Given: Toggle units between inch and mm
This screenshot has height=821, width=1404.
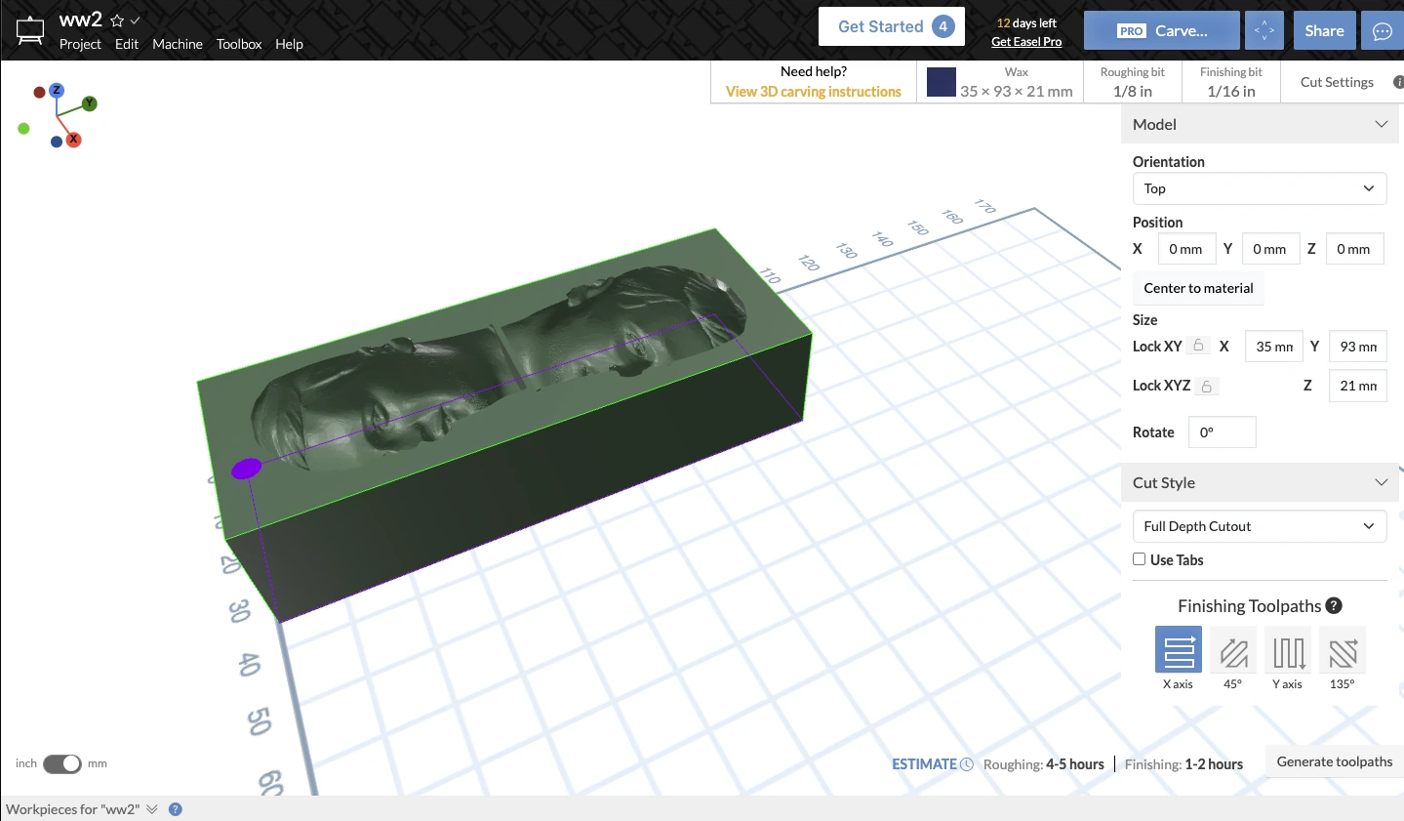Looking at the screenshot, I should [61, 763].
